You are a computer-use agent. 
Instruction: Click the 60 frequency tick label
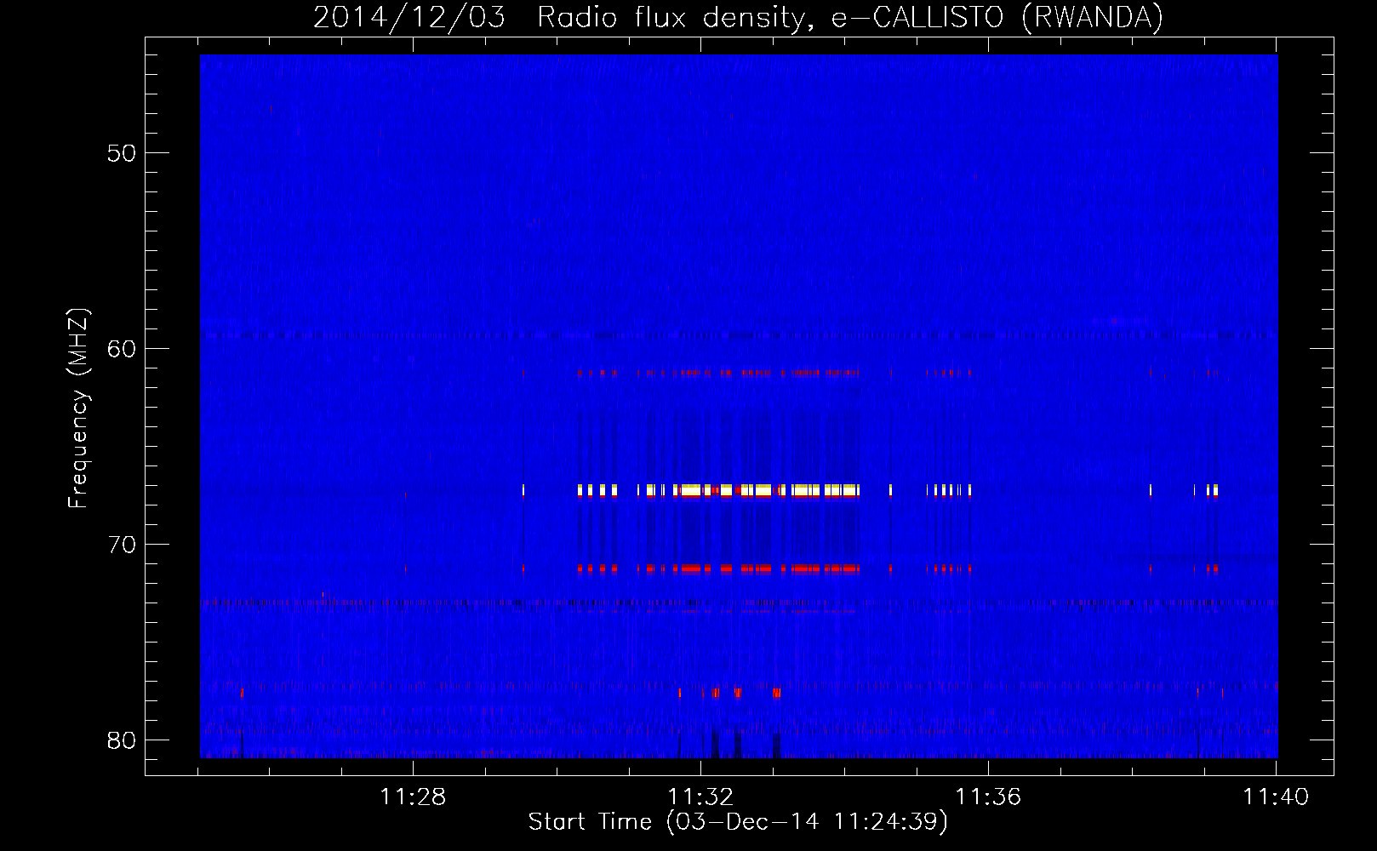click(x=122, y=349)
